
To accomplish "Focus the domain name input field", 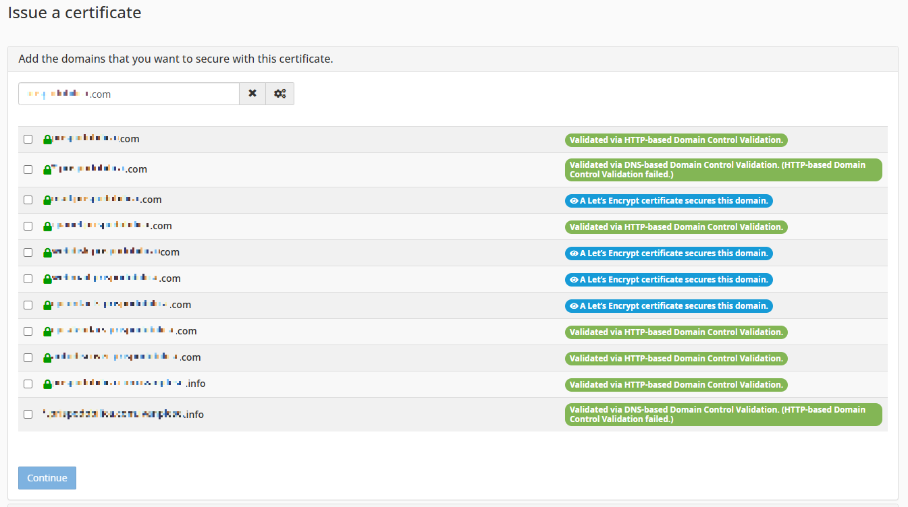I will (129, 94).
